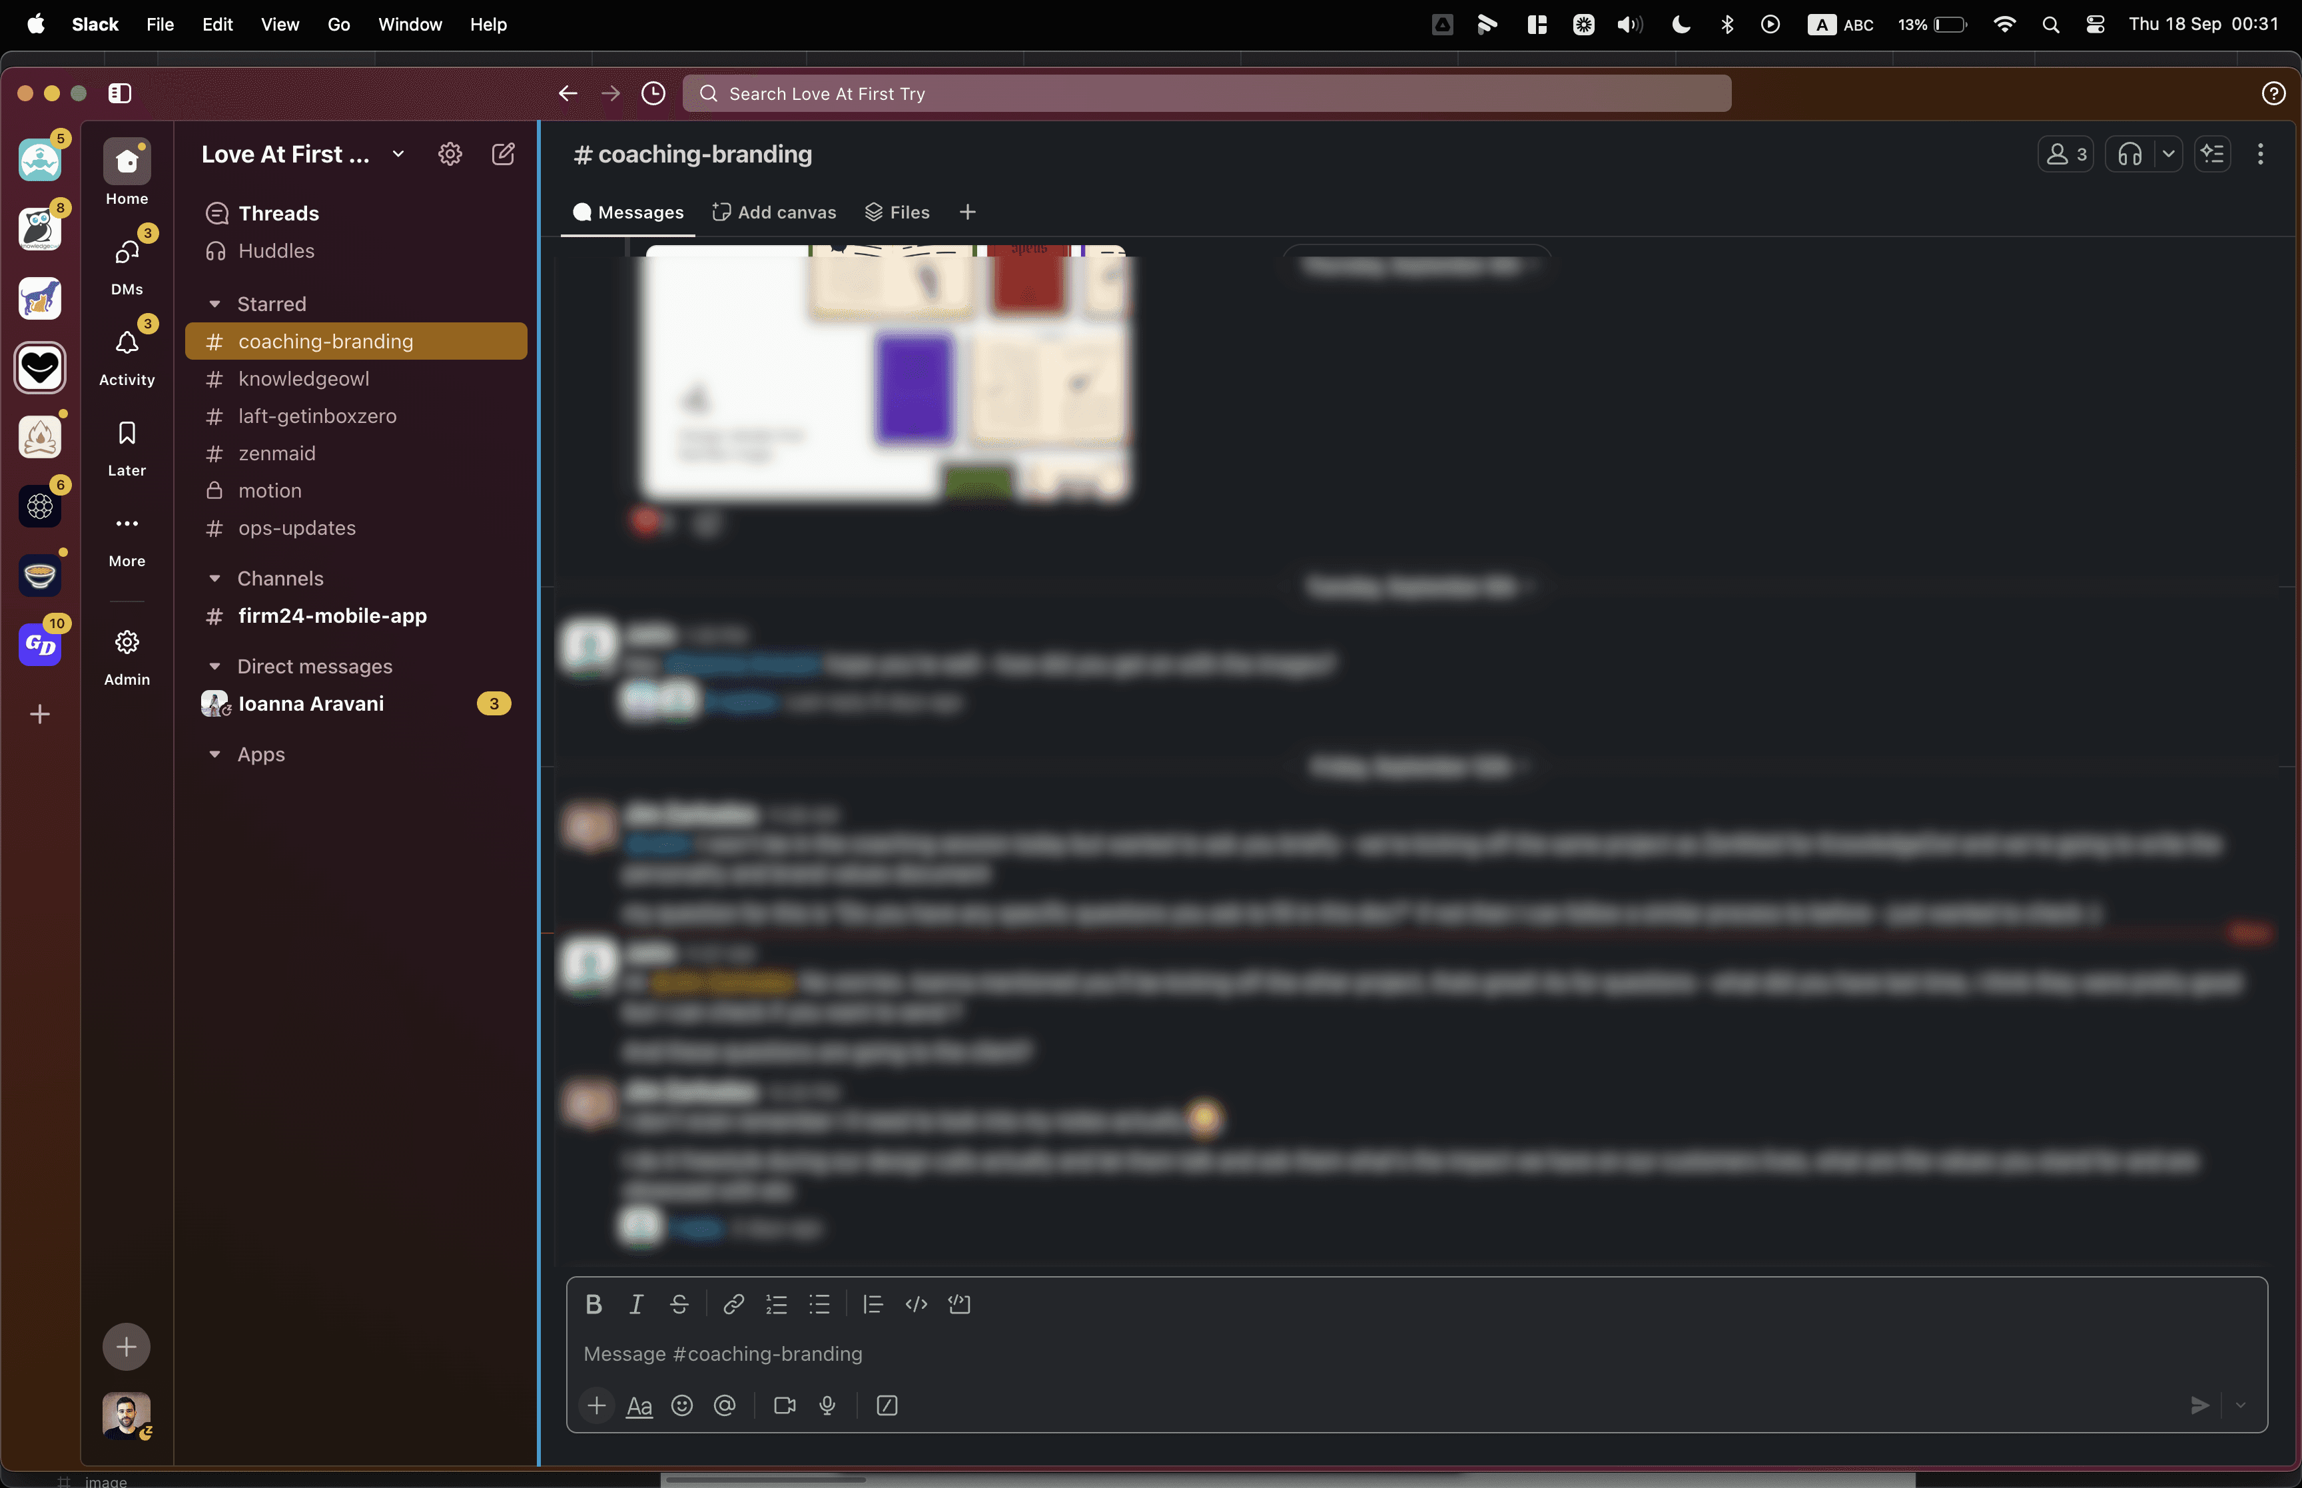Click the Bold formatting icon
The width and height of the screenshot is (2302, 1488).
pos(593,1304)
